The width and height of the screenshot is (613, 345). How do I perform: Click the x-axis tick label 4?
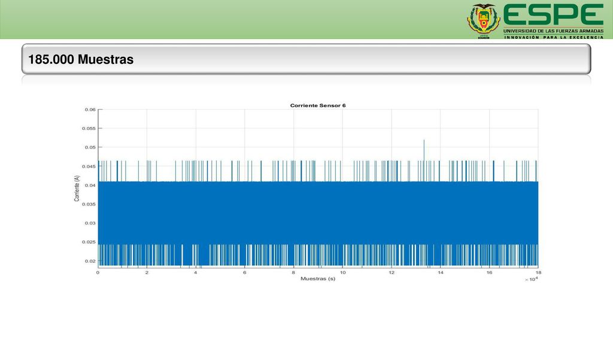(x=196, y=273)
